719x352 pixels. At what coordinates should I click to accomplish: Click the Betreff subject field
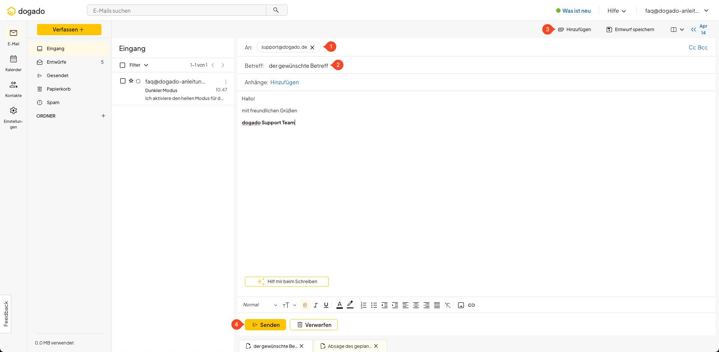point(476,66)
